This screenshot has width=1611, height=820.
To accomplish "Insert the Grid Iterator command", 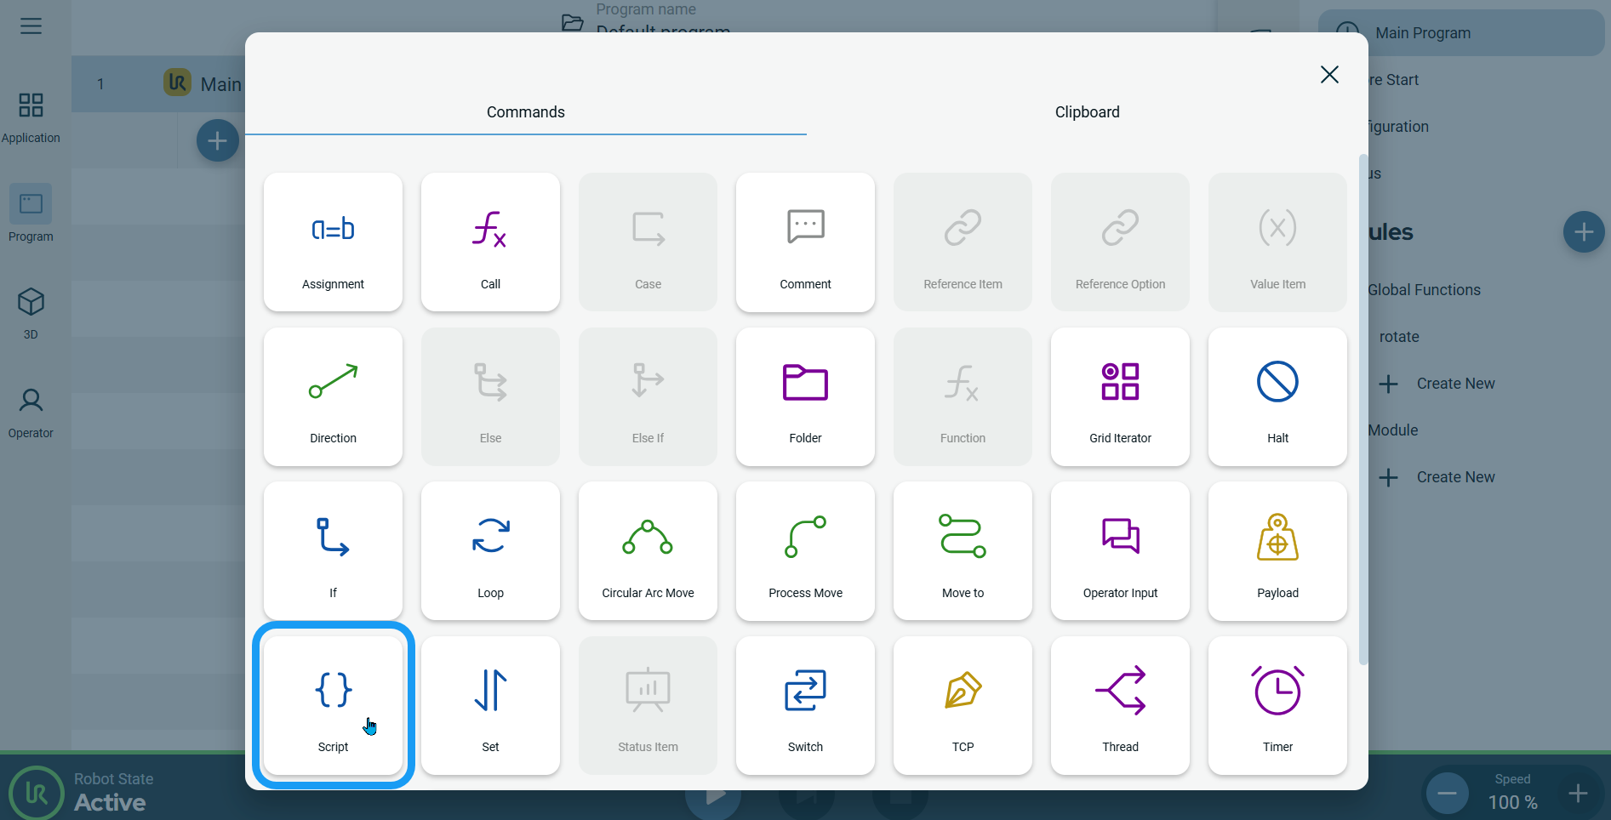I will pyautogui.click(x=1120, y=397).
